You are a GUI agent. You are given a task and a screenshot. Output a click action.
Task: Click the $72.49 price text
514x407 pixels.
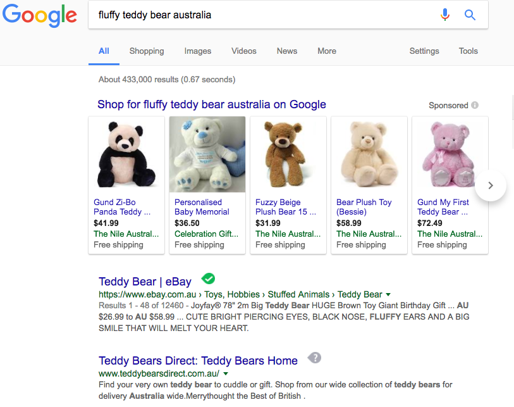(430, 223)
